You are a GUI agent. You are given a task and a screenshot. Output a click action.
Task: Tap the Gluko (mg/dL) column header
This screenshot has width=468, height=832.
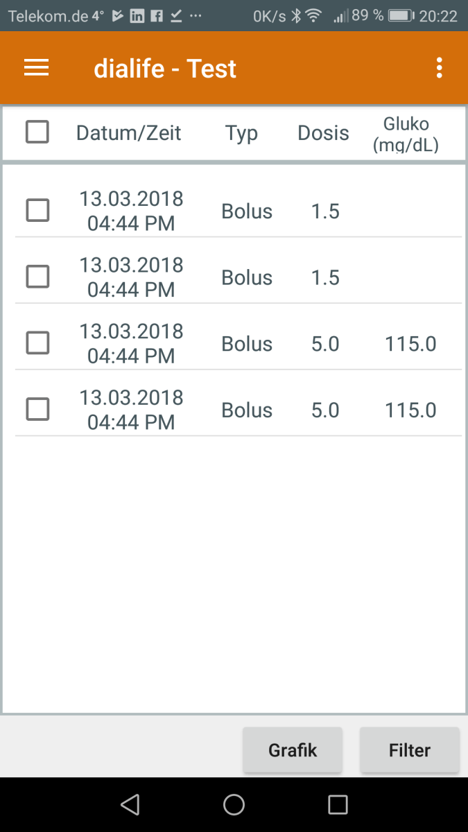pyautogui.click(x=406, y=135)
